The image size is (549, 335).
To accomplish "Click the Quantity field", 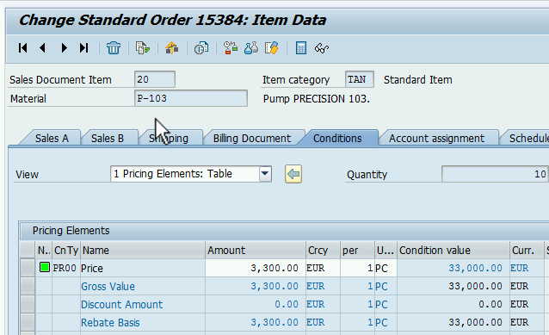I will pyautogui.click(x=495, y=174).
